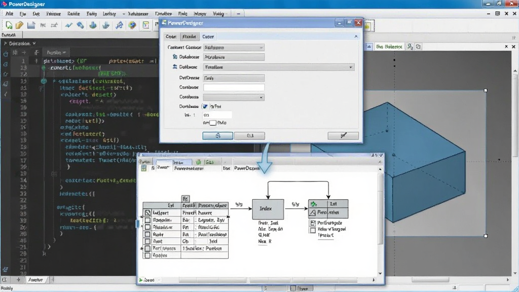
Task: Switch to the second, selected tab of the dialog
Action: [189, 36]
